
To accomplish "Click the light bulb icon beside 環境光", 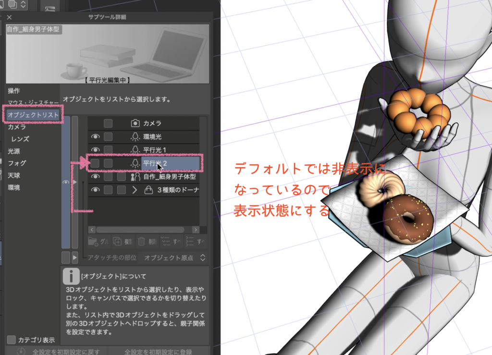I will 135,137.
